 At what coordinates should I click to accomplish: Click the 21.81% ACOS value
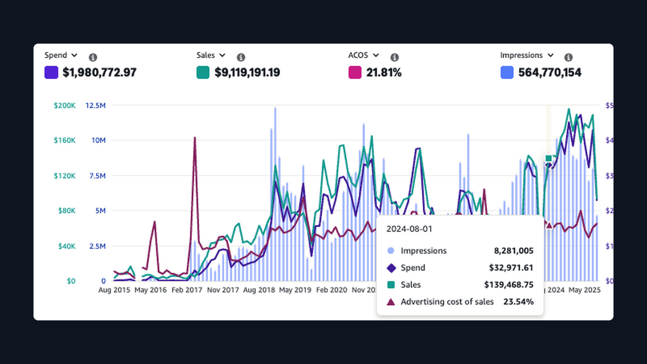click(384, 72)
